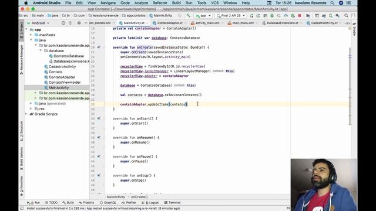Viewport: 376px width, 211px height.
Task: Click the override gutter icon beside onResume
Action: pos(99,138)
